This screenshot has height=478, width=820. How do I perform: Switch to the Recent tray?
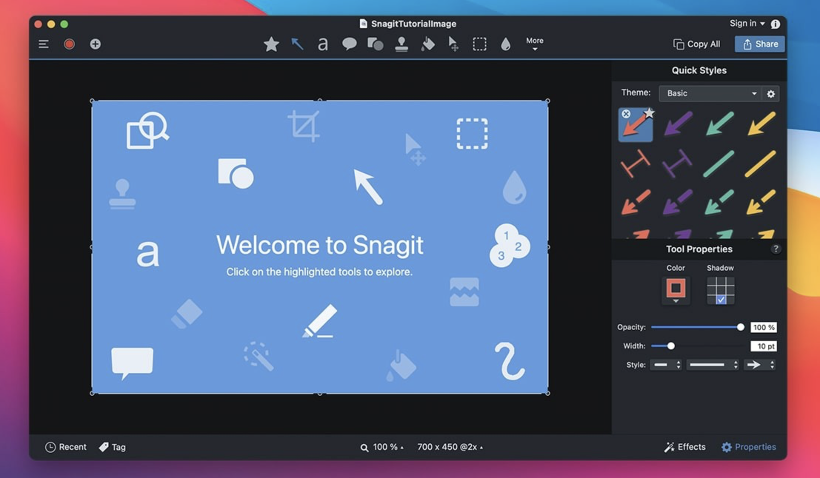click(x=66, y=447)
